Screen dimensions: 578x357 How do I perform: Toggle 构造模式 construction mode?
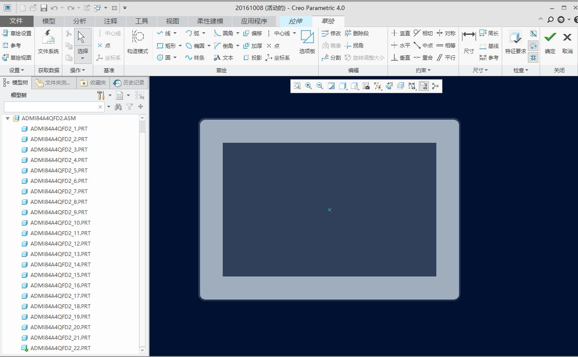click(x=138, y=42)
